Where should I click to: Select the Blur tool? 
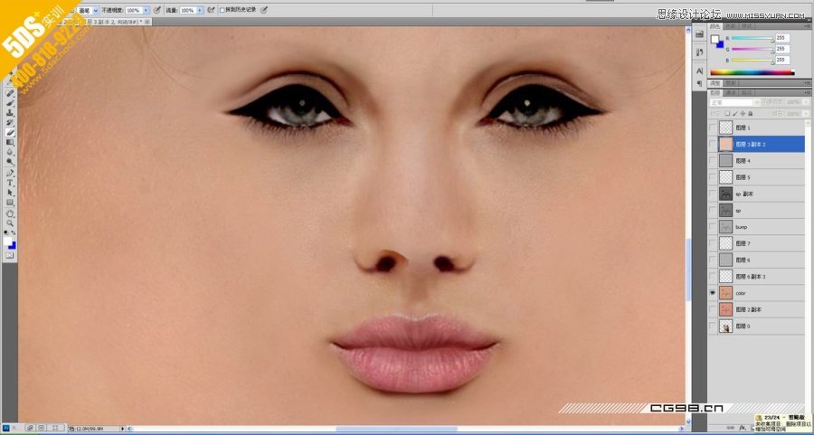[10, 152]
